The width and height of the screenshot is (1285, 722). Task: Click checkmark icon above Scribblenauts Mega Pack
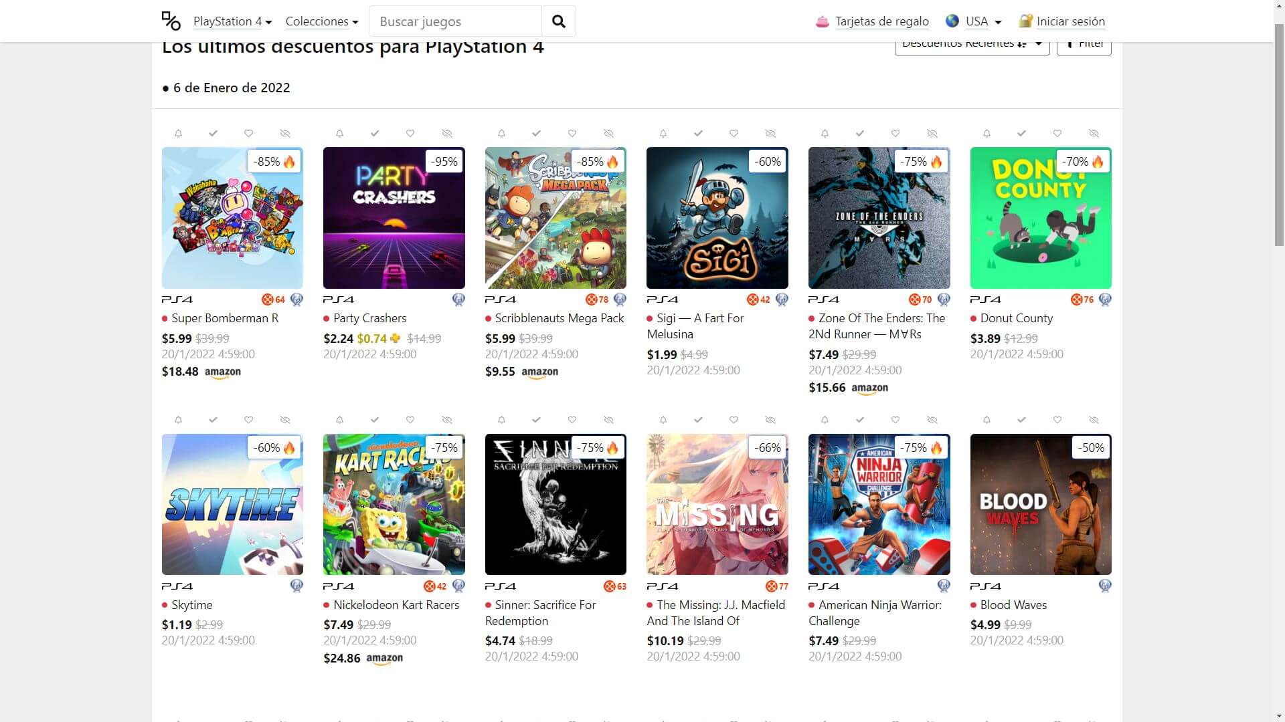pyautogui.click(x=536, y=134)
